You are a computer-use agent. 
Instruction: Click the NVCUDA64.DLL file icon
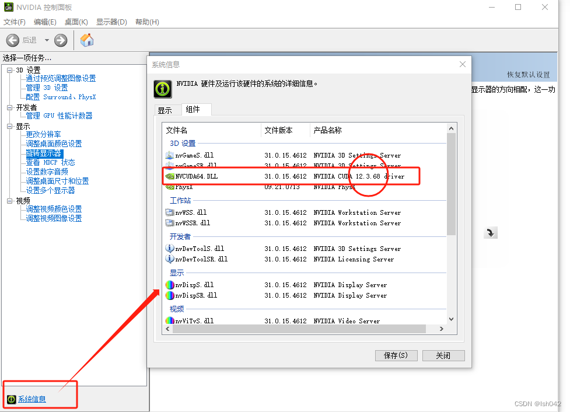[x=169, y=176]
